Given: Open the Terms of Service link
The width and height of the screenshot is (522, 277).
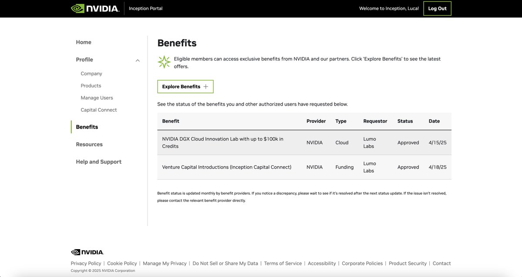Looking at the screenshot, I should tap(283, 264).
